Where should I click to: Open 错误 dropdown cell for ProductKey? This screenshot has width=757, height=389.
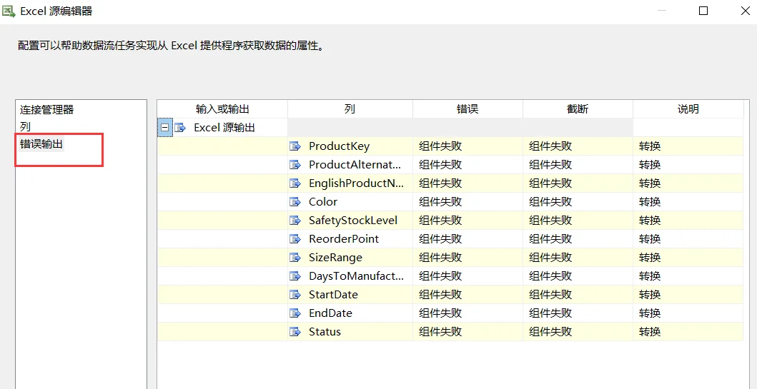(x=467, y=146)
